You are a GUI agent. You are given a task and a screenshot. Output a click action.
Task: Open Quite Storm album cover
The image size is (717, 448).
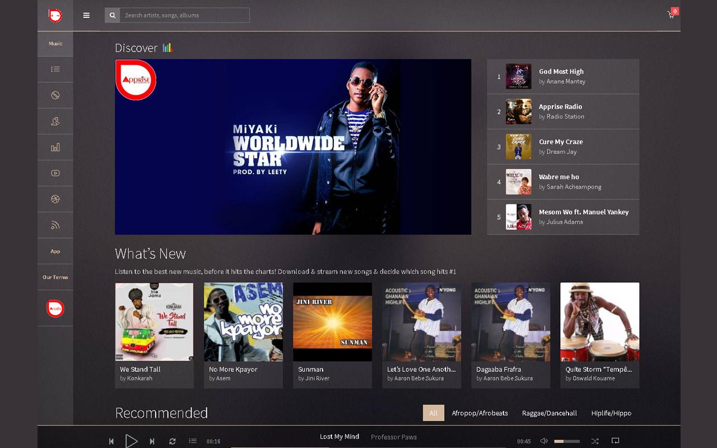coord(599,322)
